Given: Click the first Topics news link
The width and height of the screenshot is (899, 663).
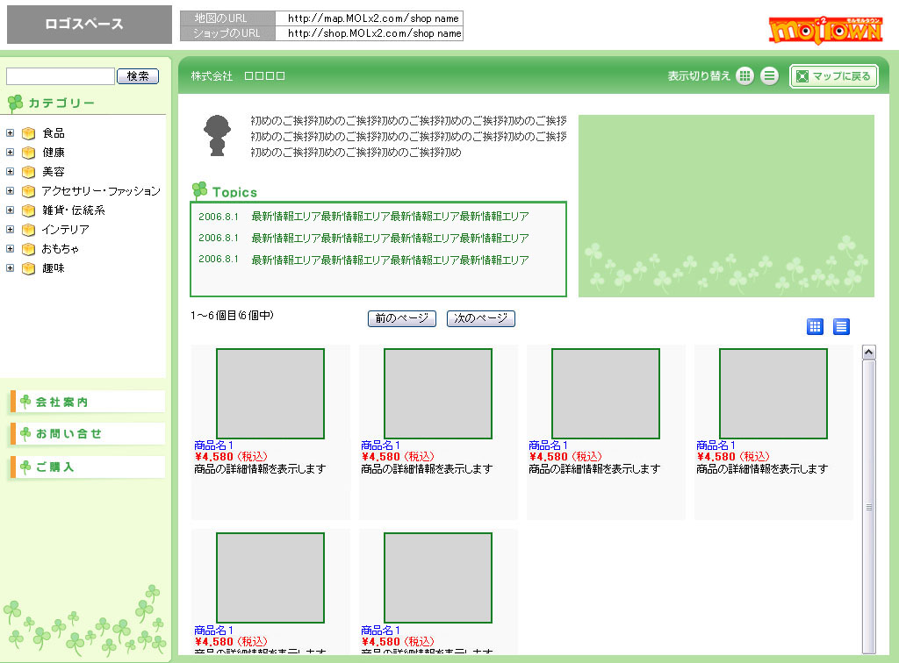Looking at the screenshot, I should click(x=390, y=217).
